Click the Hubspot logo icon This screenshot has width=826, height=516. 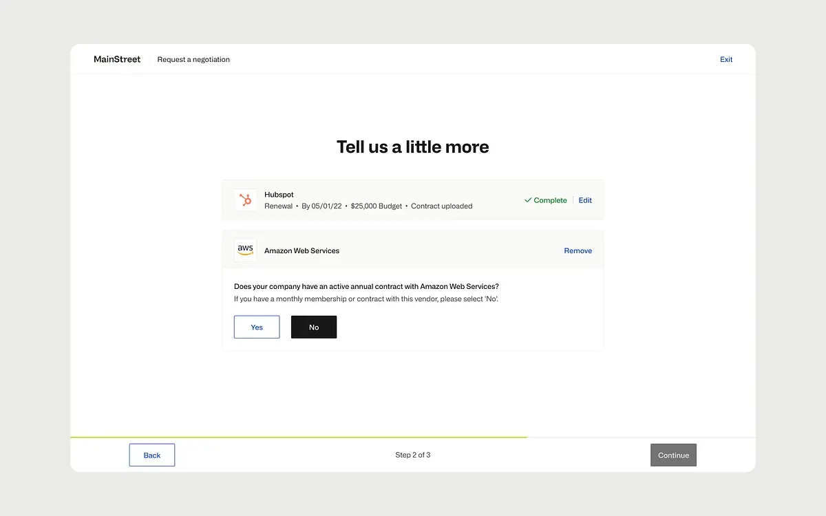click(x=245, y=200)
